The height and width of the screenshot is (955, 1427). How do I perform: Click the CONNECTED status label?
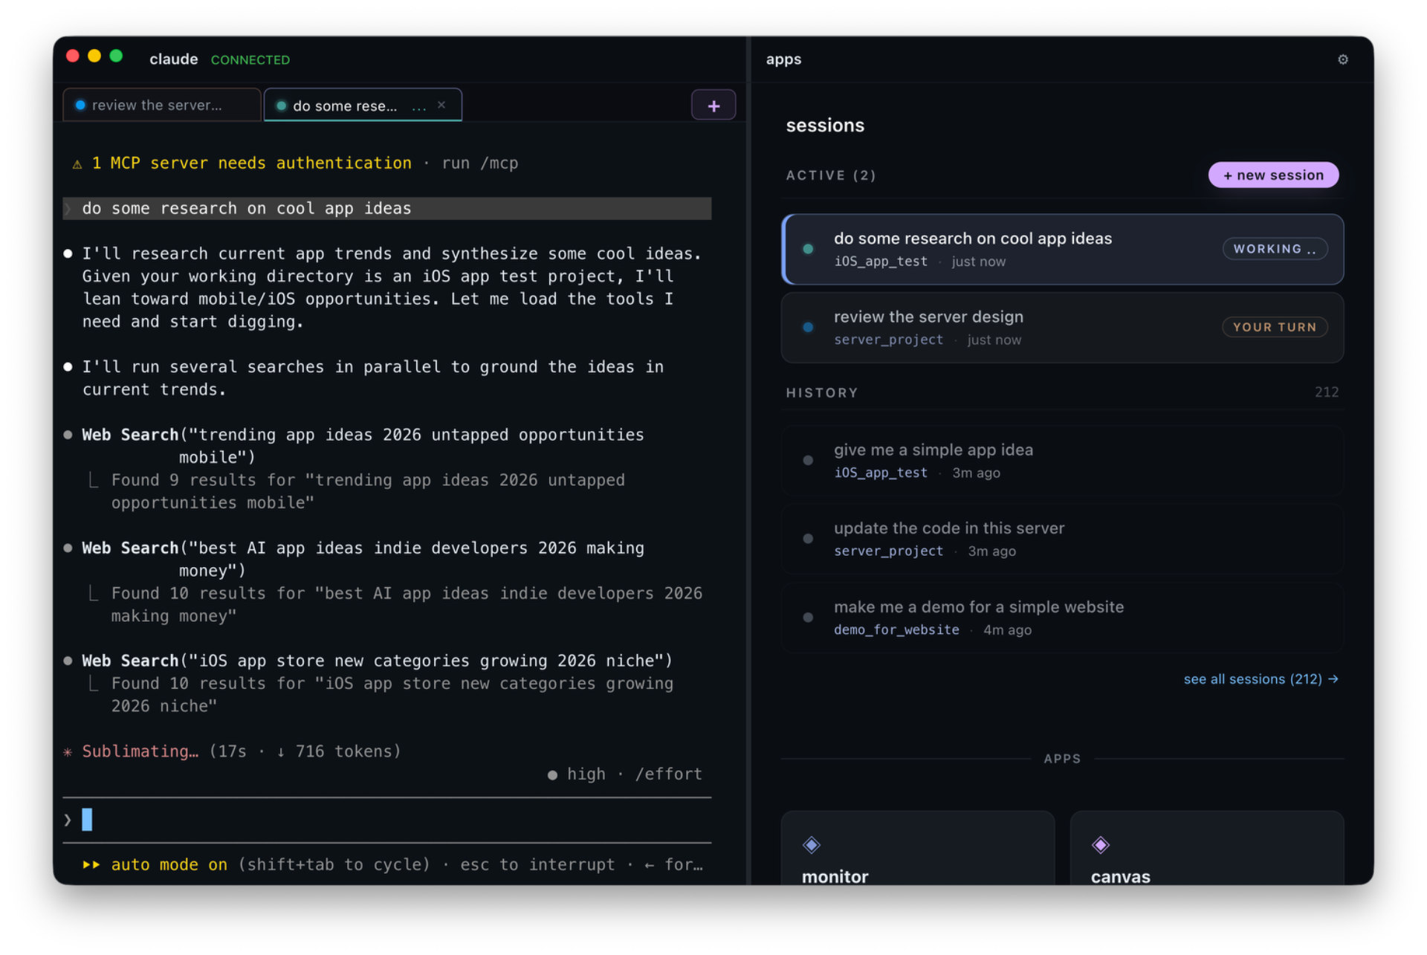coord(250,60)
